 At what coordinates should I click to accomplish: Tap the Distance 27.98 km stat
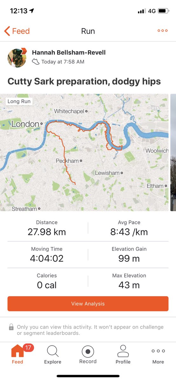[x=47, y=228]
